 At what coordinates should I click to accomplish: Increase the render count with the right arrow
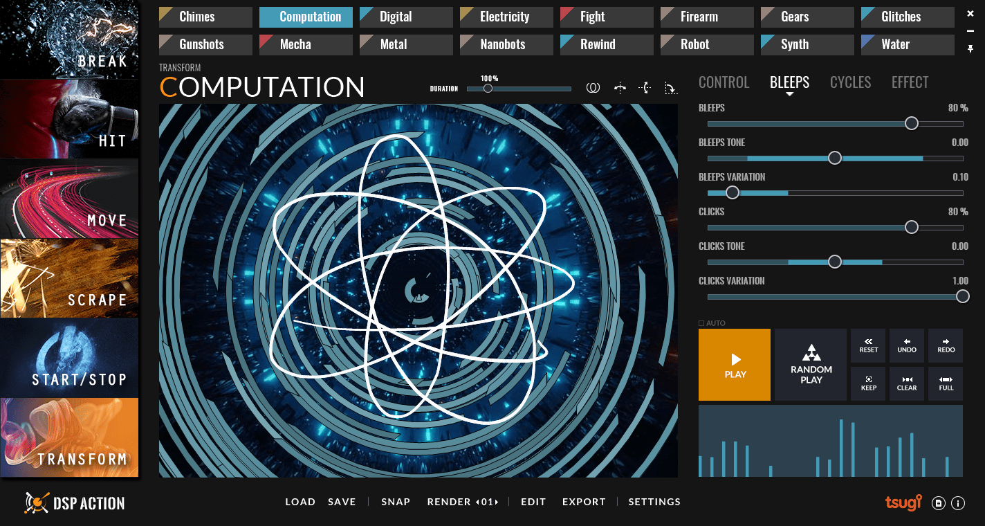497,502
